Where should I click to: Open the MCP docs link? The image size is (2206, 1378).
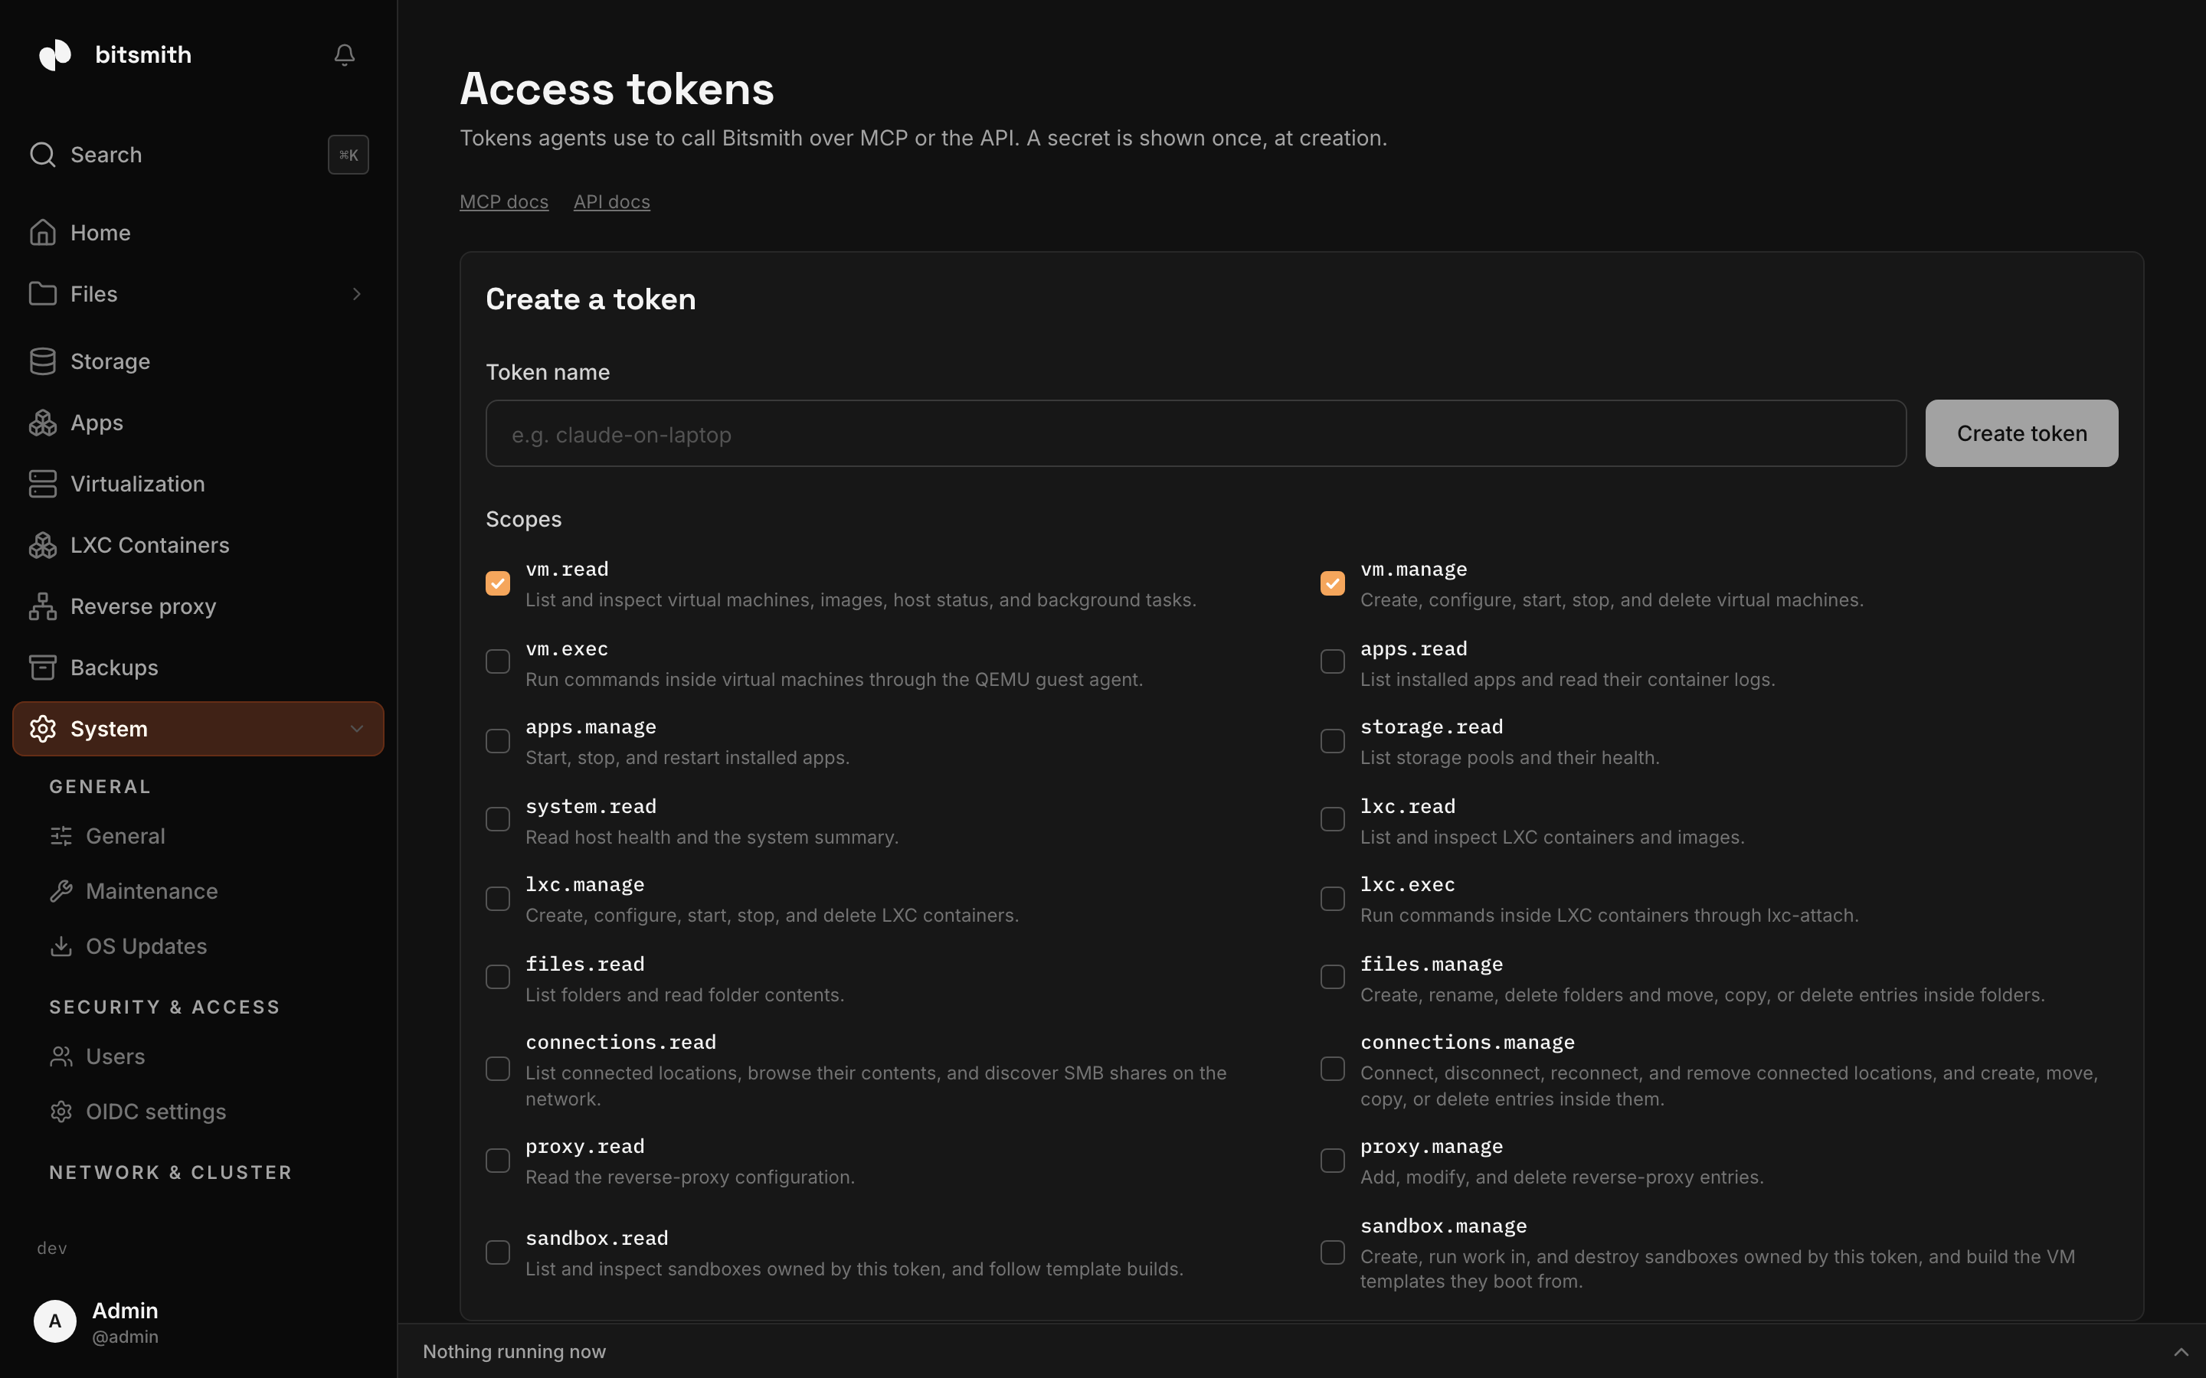[504, 201]
